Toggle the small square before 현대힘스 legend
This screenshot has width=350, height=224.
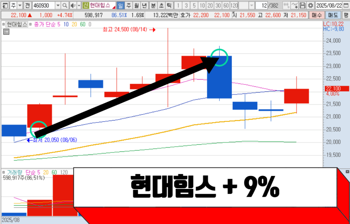3,24
